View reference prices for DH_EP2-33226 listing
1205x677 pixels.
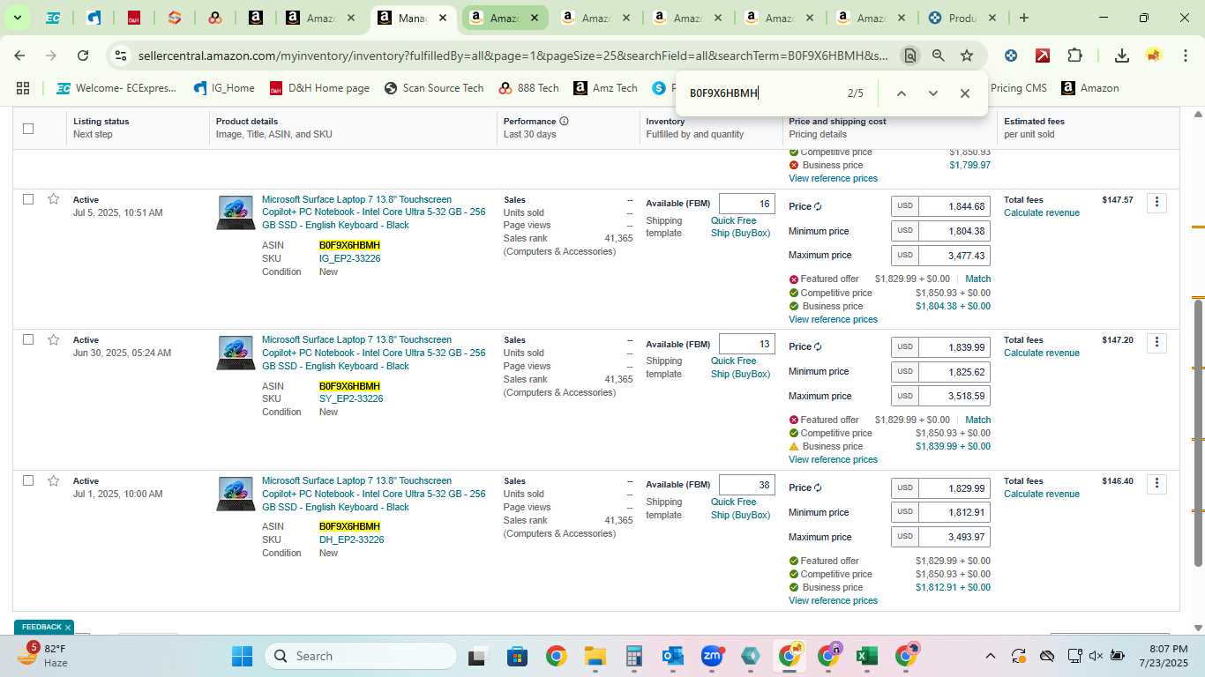pyautogui.click(x=833, y=600)
